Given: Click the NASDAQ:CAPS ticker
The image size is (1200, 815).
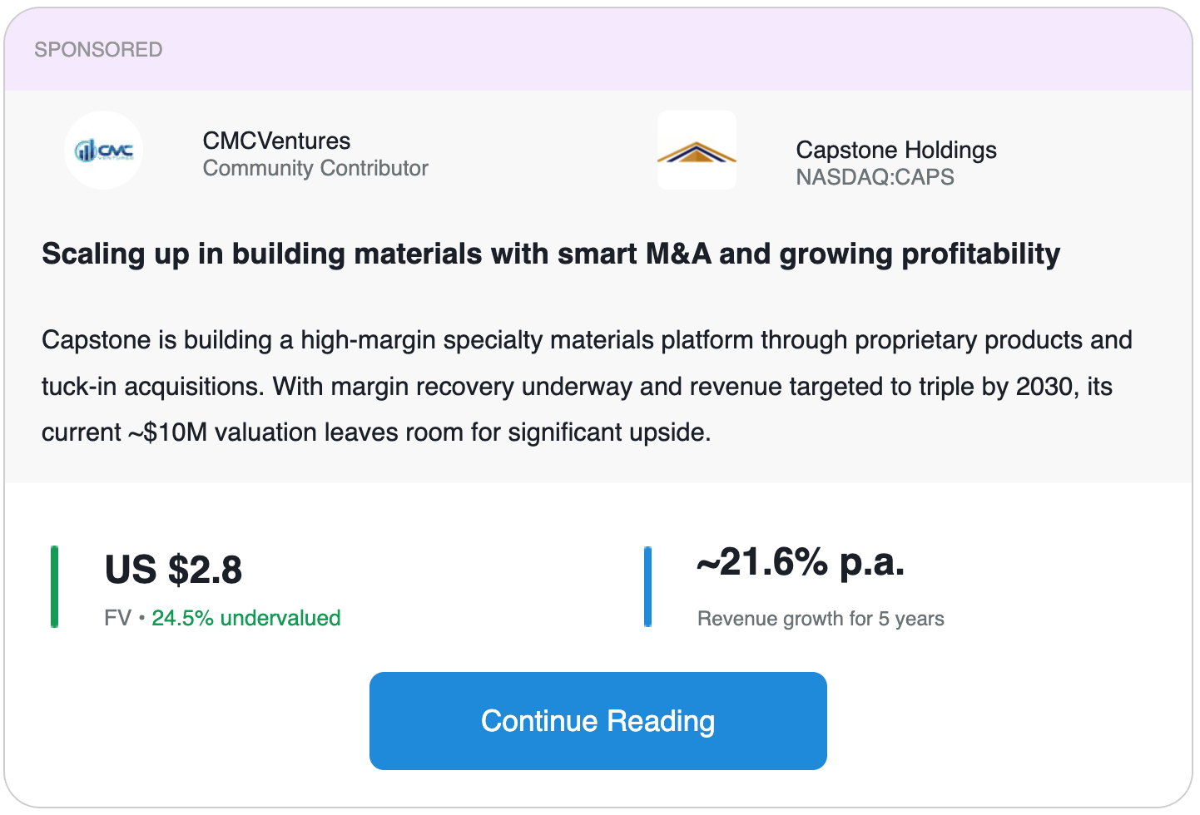Looking at the screenshot, I should coord(875,177).
